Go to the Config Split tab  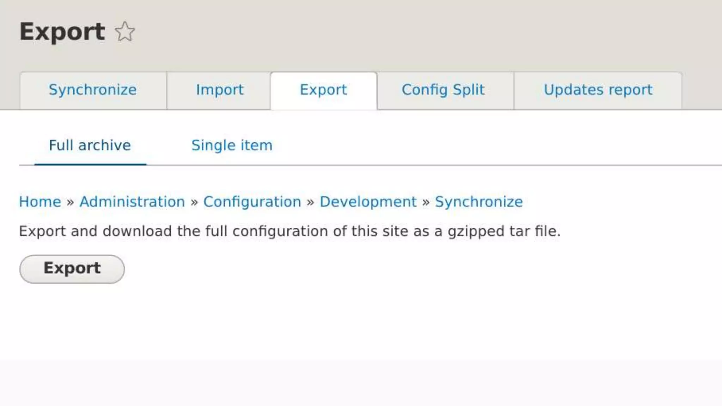pyautogui.click(x=443, y=90)
